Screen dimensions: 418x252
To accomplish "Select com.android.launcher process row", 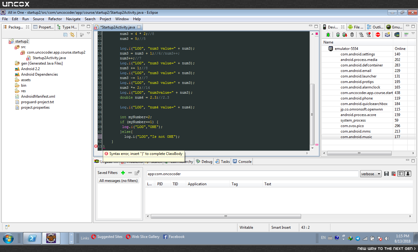I will pos(369,76).
